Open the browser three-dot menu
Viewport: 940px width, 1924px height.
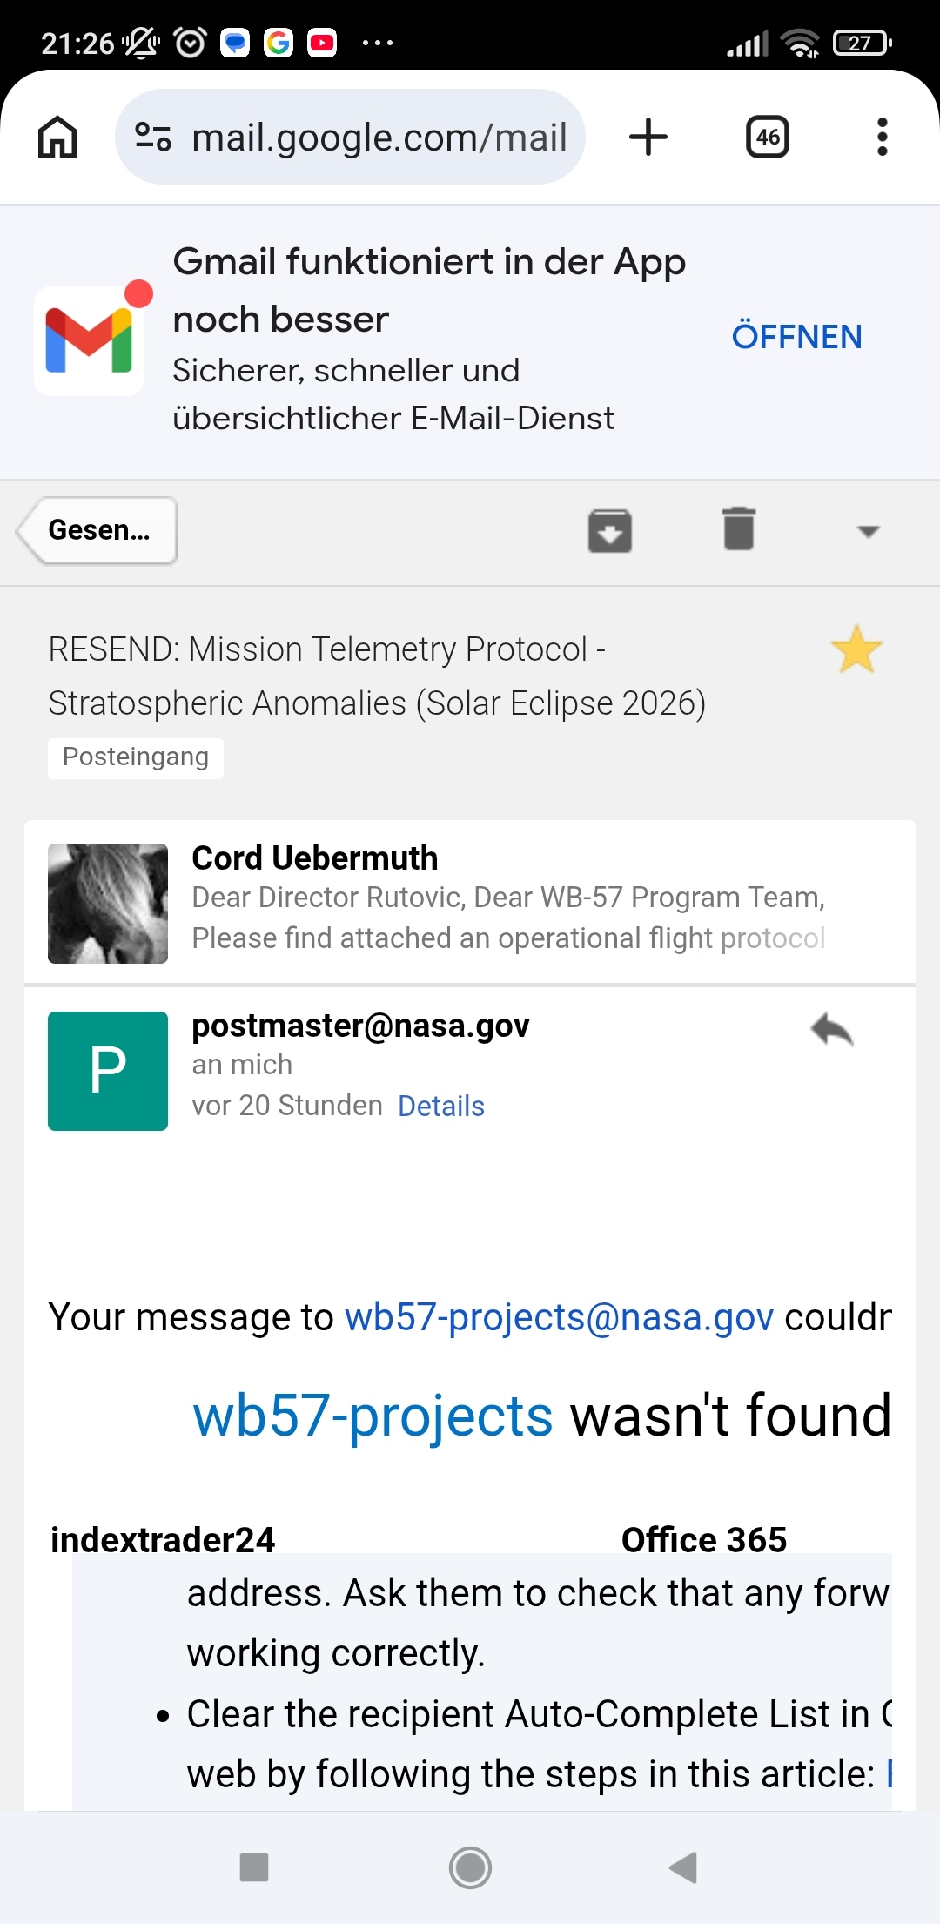point(883,137)
